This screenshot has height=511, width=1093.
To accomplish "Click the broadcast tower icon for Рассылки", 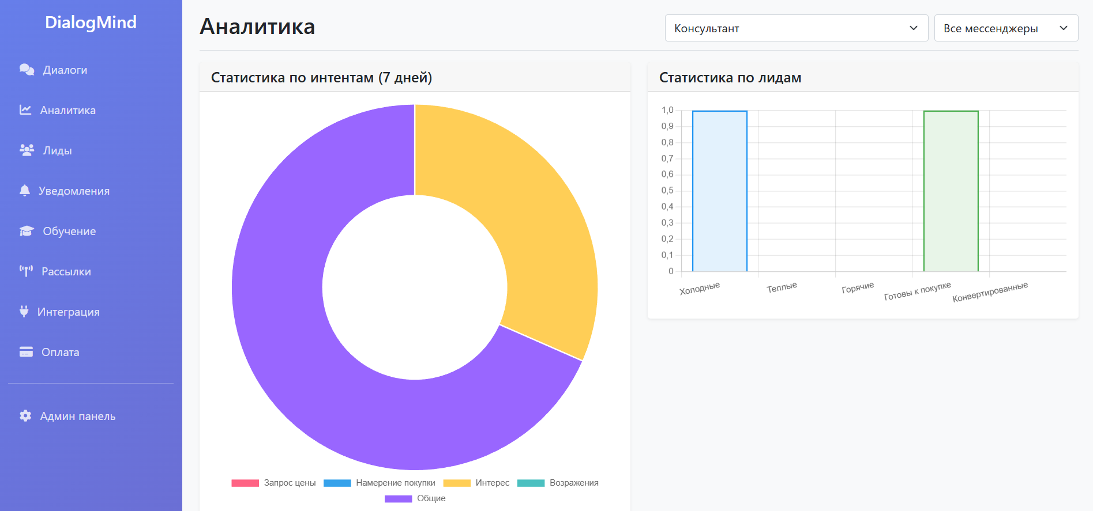I will (26, 271).
